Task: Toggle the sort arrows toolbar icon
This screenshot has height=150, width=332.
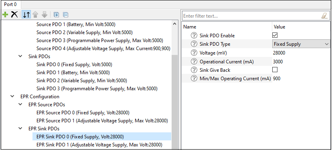Action: 26,14
